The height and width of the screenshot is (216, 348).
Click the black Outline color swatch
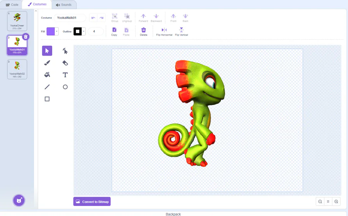point(78,31)
